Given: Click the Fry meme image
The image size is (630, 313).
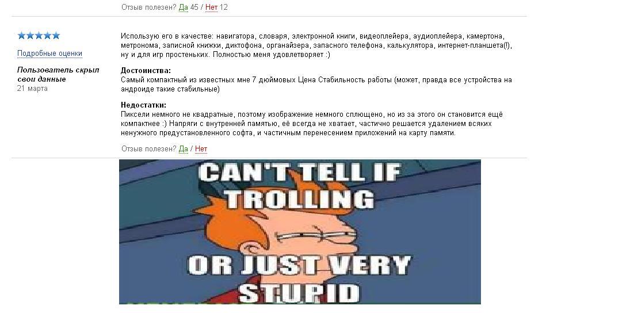Looking at the screenshot, I should tap(300, 232).
